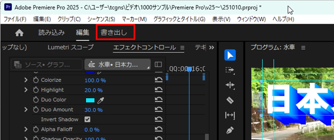This screenshot has width=334, height=140.
Task: Reset the Highlight parameter
Action: click(159, 90)
